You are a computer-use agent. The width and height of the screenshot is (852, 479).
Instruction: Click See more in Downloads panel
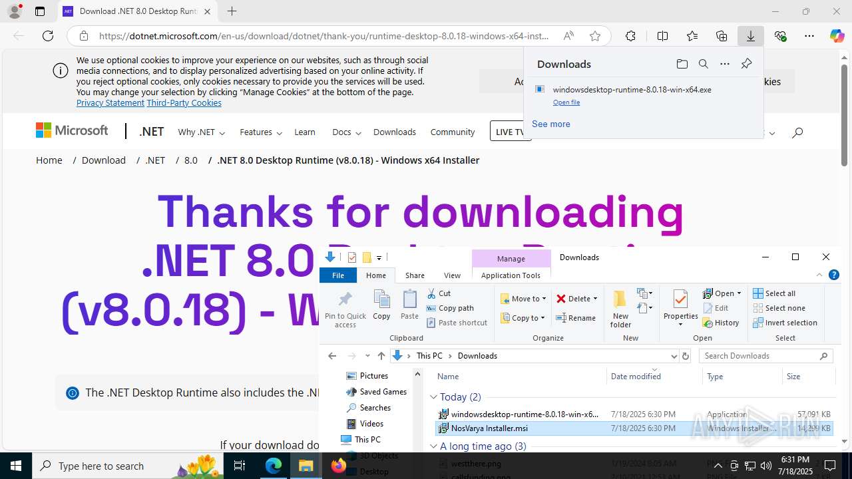[x=551, y=124]
